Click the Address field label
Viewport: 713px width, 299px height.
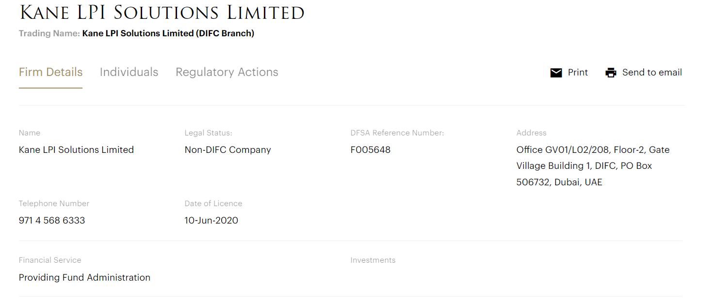tap(531, 133)
